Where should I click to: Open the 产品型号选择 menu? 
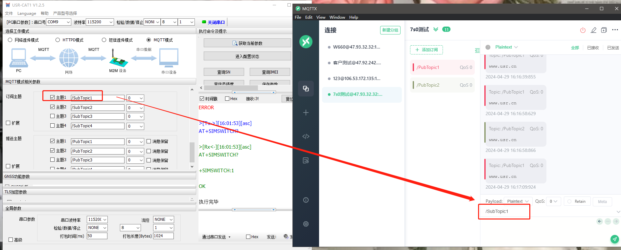[65, 13]
